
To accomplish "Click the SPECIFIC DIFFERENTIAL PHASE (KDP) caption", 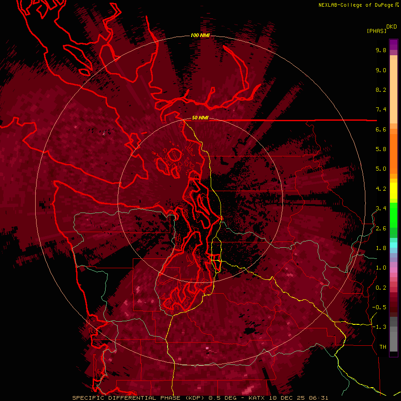I will pos(139,398).
